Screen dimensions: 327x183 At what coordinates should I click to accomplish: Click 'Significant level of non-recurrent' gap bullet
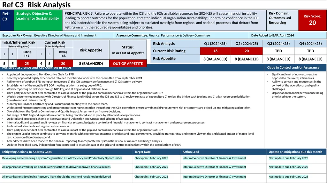pos(294,76)
